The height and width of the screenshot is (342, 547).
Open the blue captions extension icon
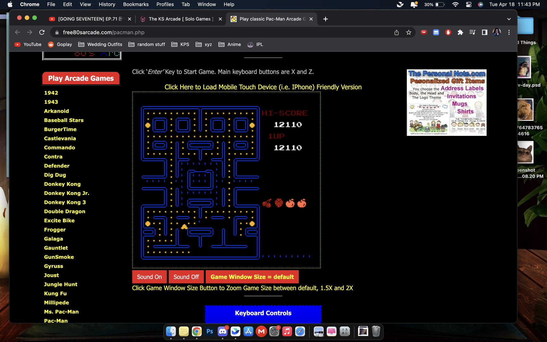(436, 32)
